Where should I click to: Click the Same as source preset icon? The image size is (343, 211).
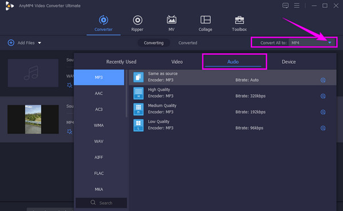(138, 77)
